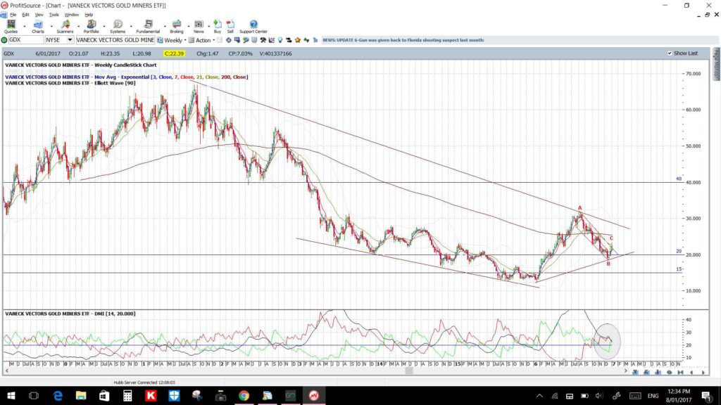Click the crossed hammers tools icon

[263, 40]
